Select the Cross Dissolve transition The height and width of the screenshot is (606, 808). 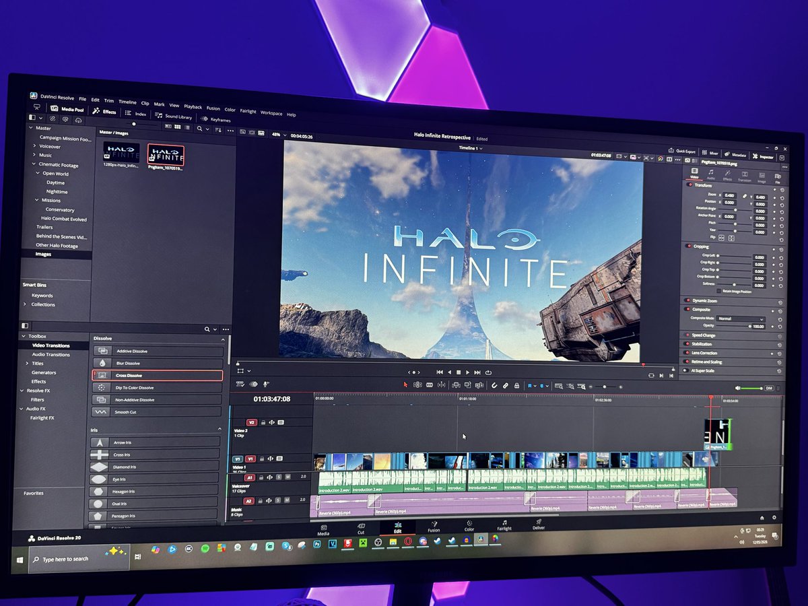click(x=157, y=375)
